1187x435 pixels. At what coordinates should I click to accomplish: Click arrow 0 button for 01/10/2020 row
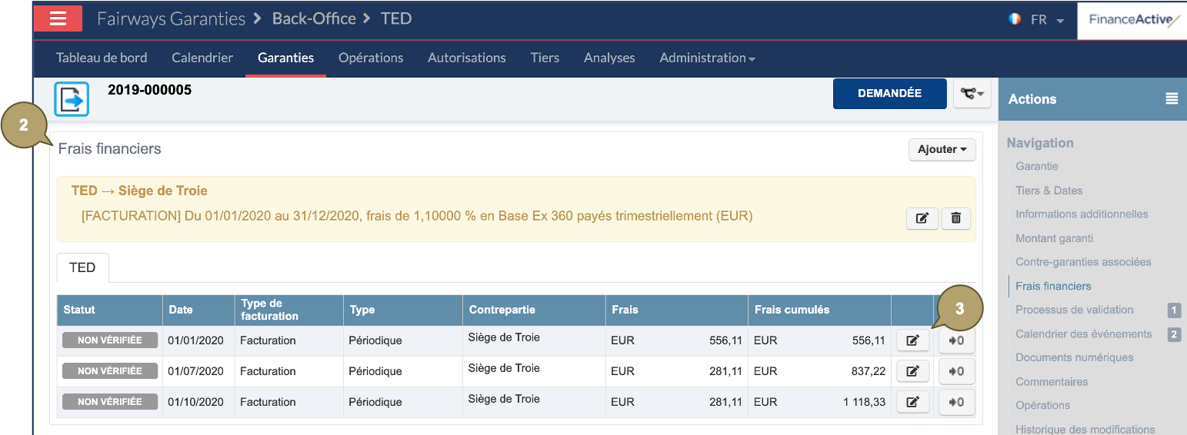pyautogui.click(x=956, y=402)
